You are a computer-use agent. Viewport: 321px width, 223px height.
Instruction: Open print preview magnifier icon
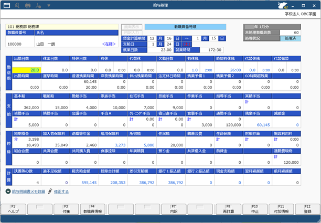pos(17,5)
